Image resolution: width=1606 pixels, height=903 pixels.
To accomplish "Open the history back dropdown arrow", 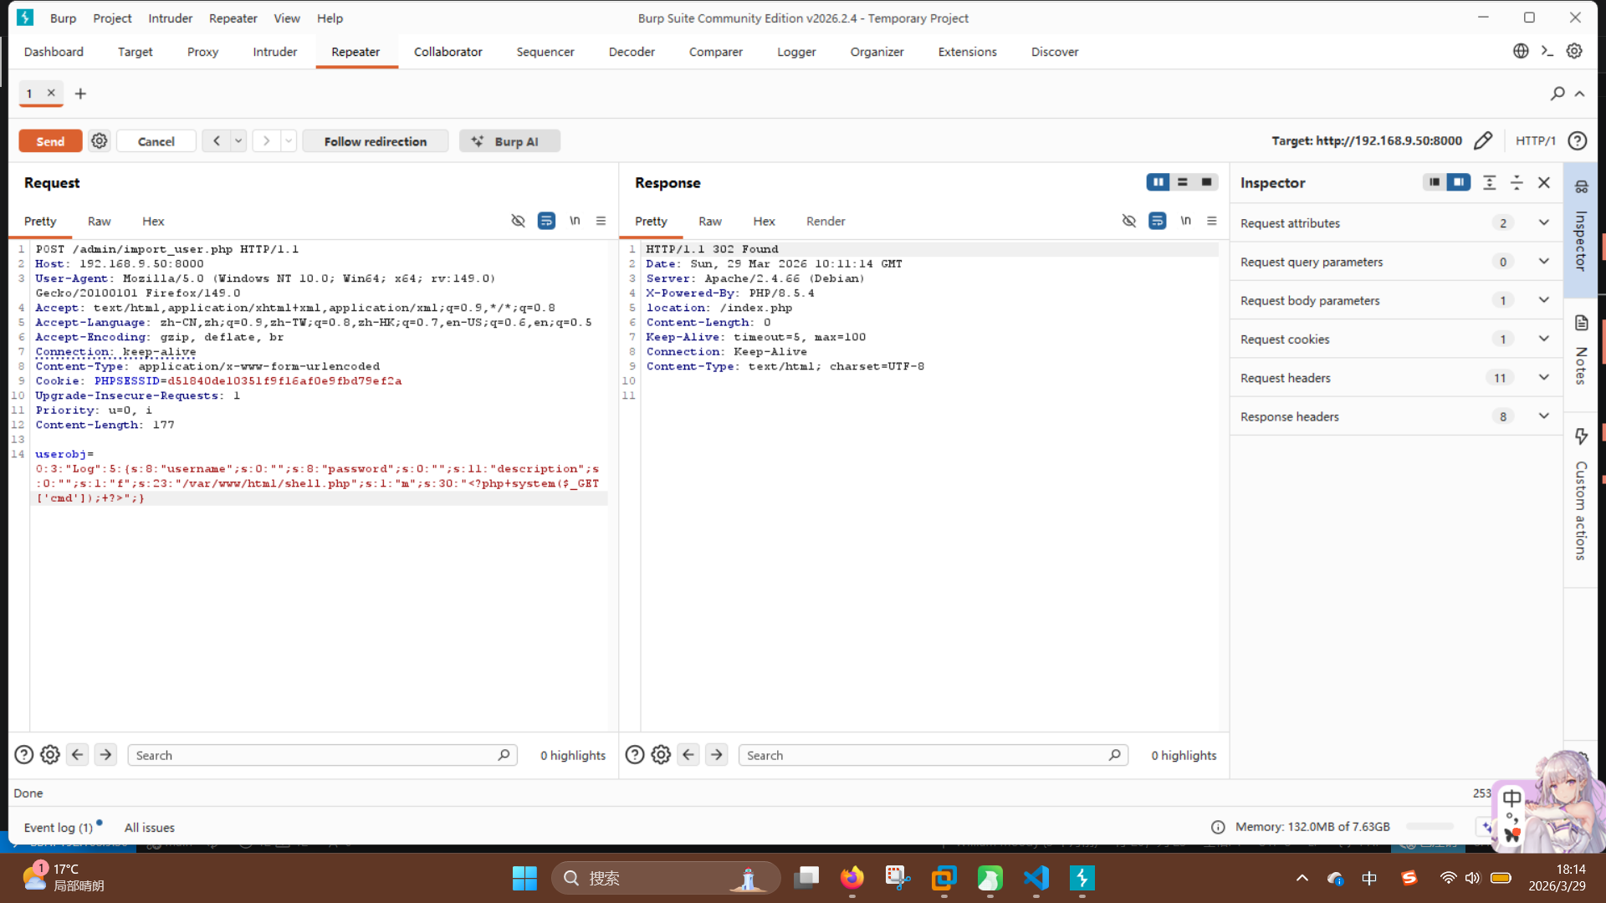I will (x=238, y=141).
